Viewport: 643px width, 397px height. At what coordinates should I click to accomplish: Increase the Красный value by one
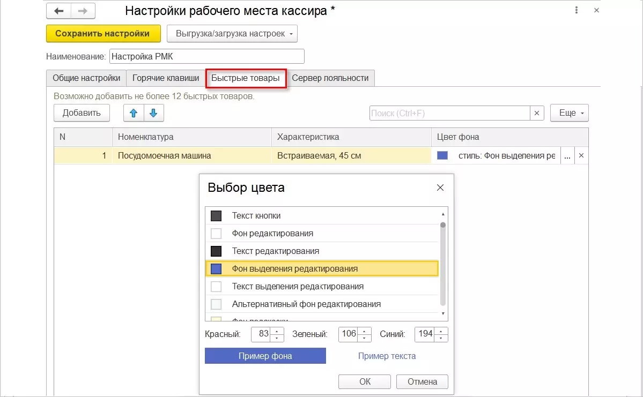(x=277, y=331)
